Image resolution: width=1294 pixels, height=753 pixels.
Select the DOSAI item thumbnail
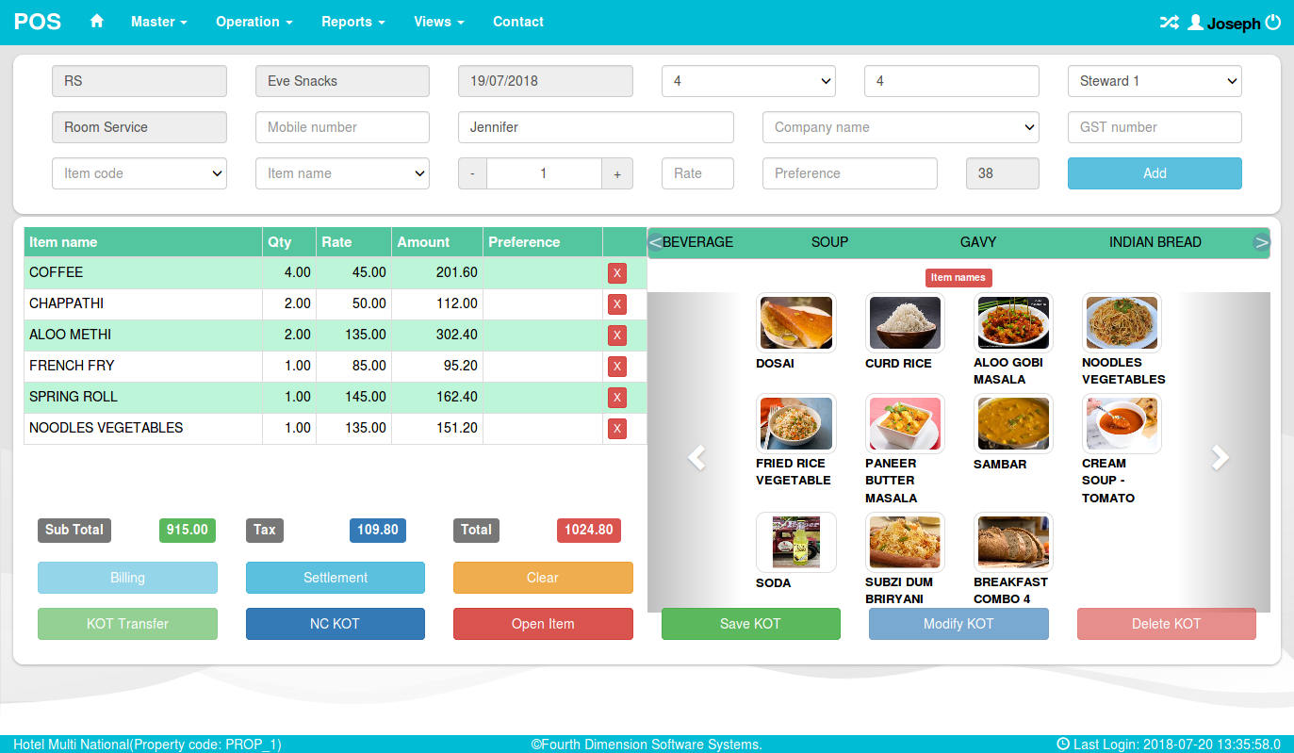[x=795, y=322]
